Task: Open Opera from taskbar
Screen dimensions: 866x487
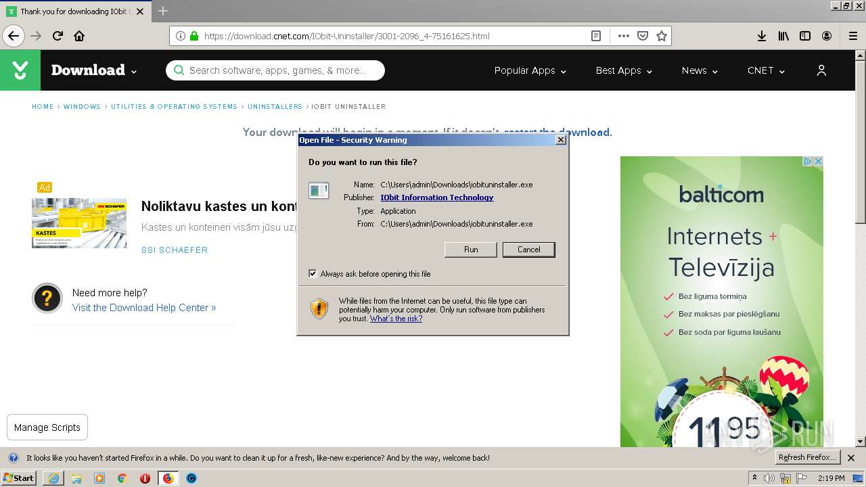Action: pos(145,478)
